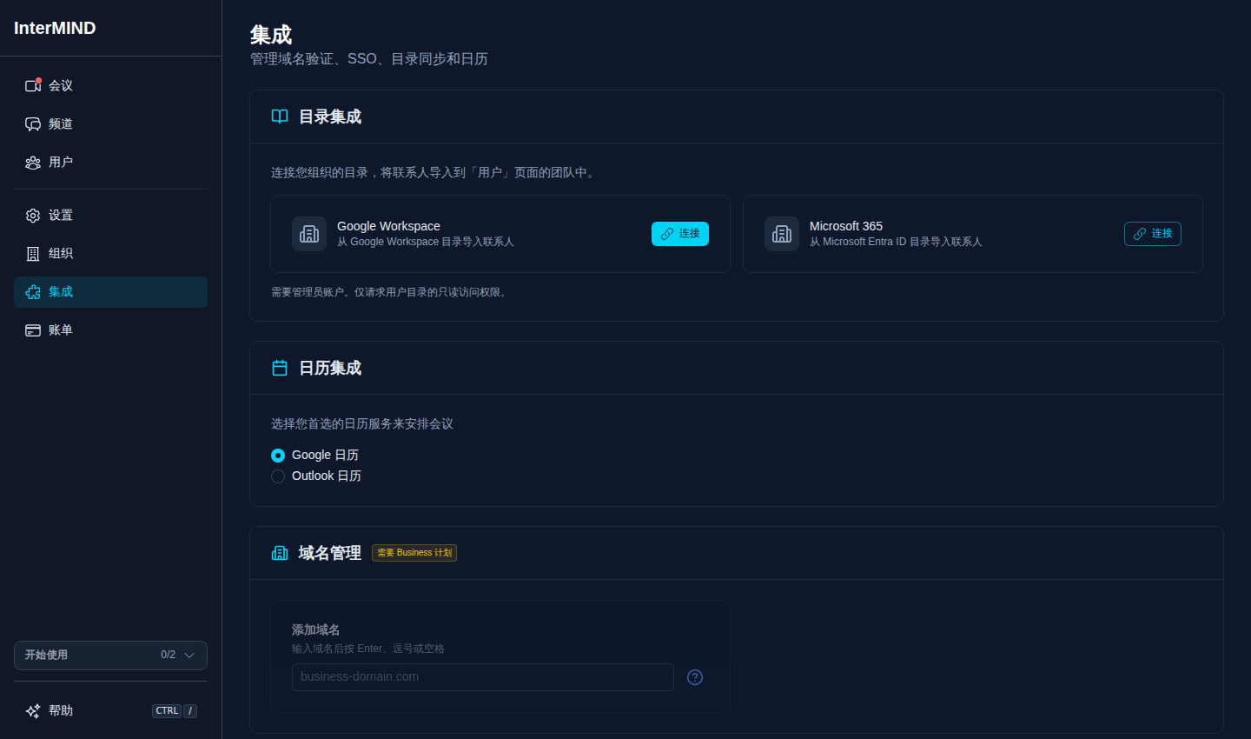Click the InterMIND logo
The image size is (1251, 739).
click(x=55, y=28)
